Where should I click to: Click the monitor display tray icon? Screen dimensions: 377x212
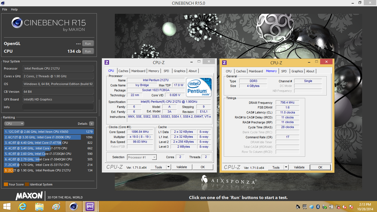click(305, 206)
